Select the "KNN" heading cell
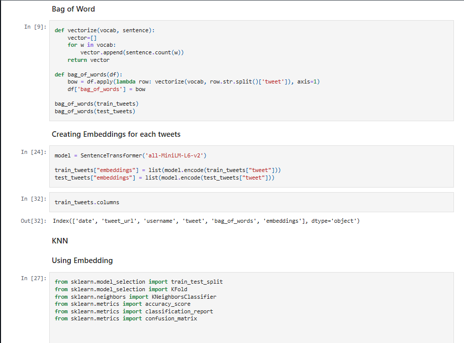 (x=60, y=241)
